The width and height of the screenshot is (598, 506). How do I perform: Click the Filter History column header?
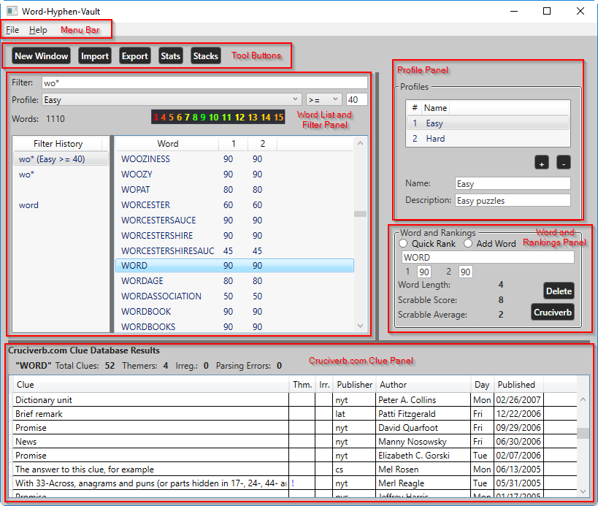pos(58,144)
